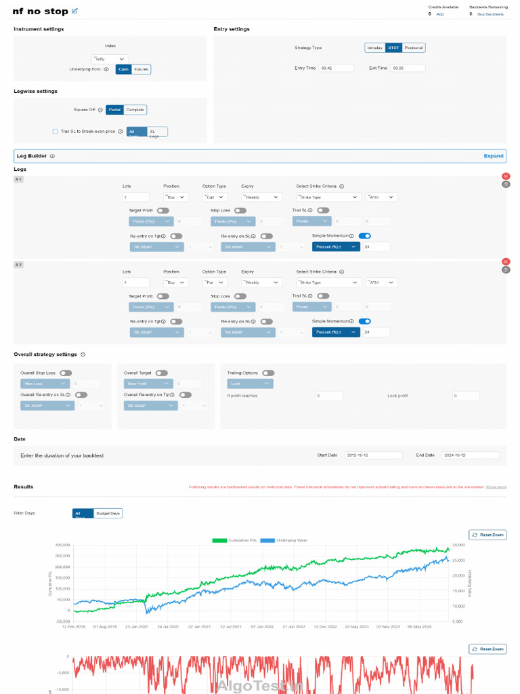Delete leg #1 with red cross icon

pyautogui.click(x=506, y=176)
